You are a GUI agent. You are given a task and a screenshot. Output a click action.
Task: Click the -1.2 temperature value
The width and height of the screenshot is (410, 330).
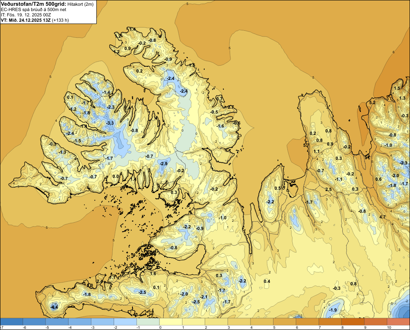pyautogui.click(x=73, y=109)
